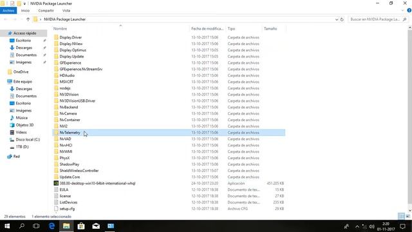This screenshot has height=232, width=412.
Task: Open the Action Center notifications icon
Action: click(402, 226)
